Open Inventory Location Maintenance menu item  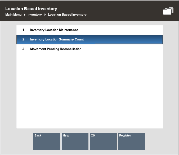pos(89,30)
